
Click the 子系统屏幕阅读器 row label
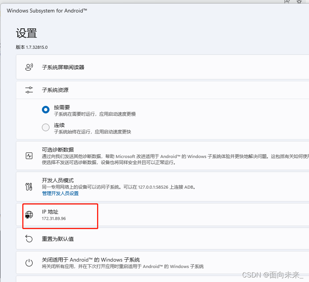pyautogui.click(x=63, y=67)
